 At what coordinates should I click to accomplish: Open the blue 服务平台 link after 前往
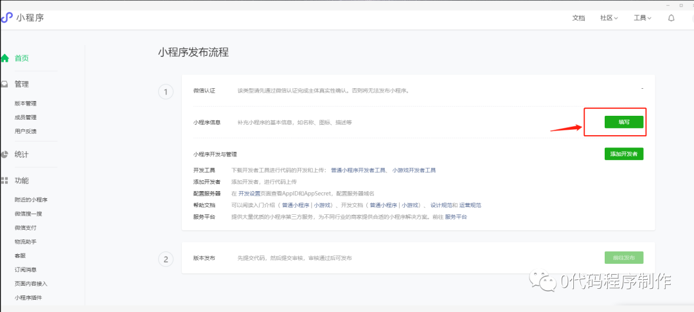[456, 217]
